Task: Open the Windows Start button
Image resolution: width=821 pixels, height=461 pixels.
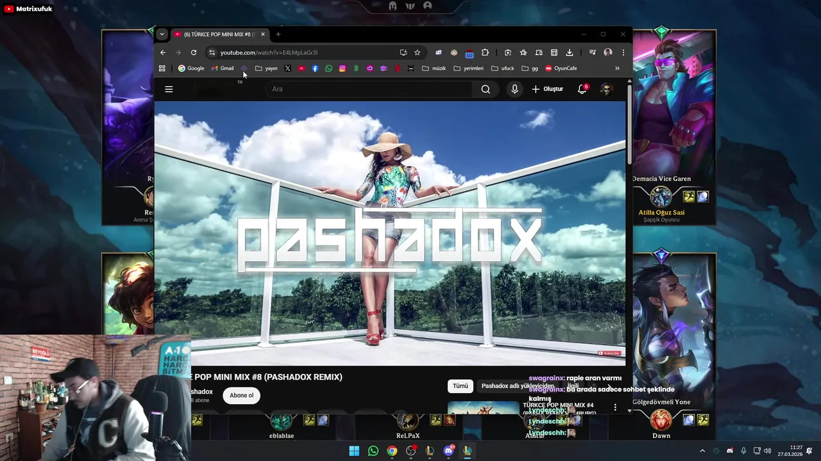Action: 354,451
